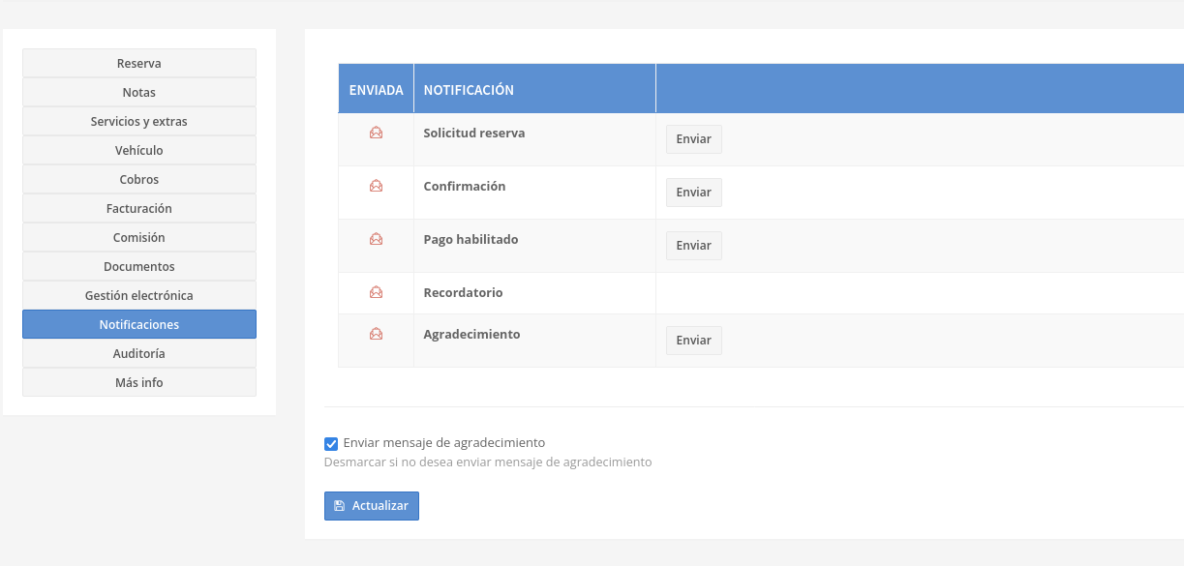The image size is (1184, 566).
Task: Click save icon on Actualizar button
Action: pos(339,506)
